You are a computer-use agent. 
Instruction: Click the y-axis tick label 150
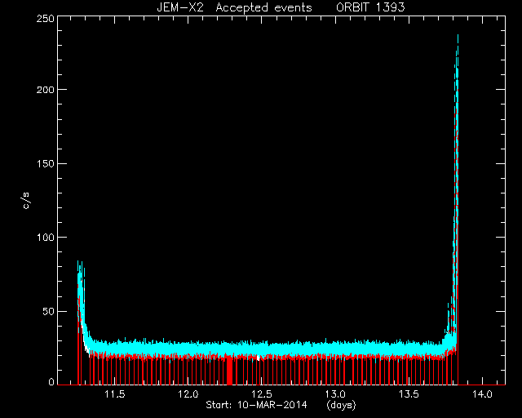coord(45,163)
